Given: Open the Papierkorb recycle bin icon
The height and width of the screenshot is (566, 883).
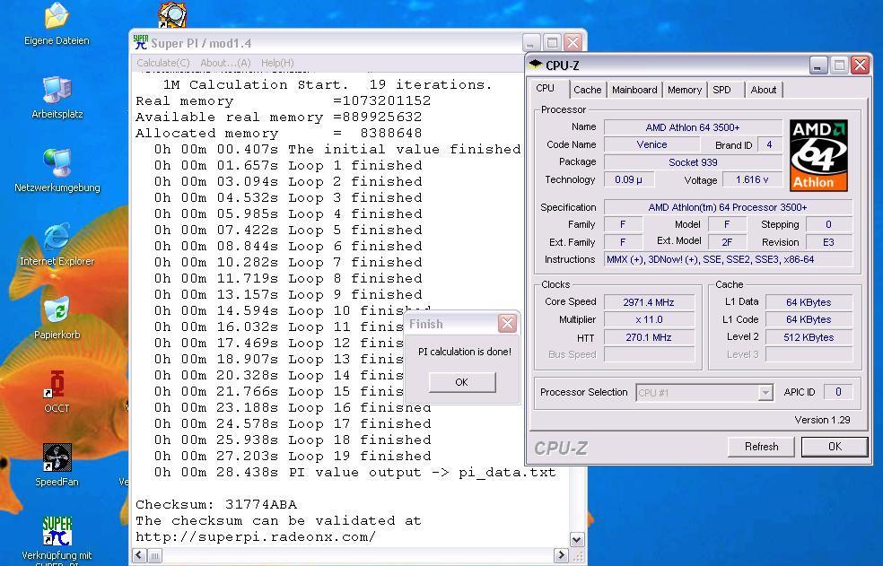Looking at the screenshot, I should 57,310.
